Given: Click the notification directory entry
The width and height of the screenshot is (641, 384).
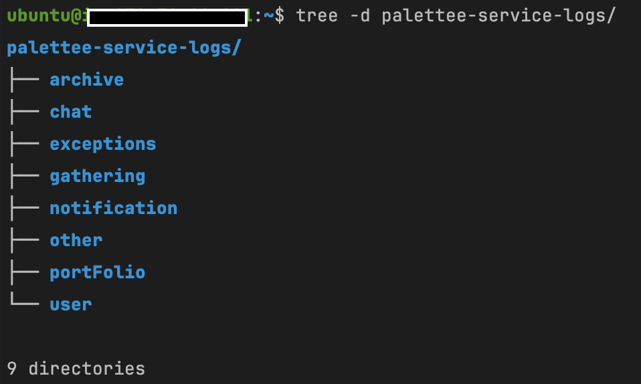Looking at the screenshot, I should tap(113, 208).
